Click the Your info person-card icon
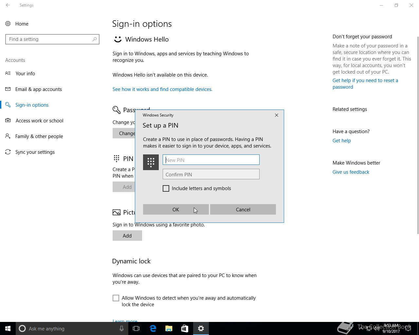Screen dimensions: 419x335 tap(8, 73)
